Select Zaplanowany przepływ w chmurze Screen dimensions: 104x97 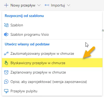(x=52, y=72)
